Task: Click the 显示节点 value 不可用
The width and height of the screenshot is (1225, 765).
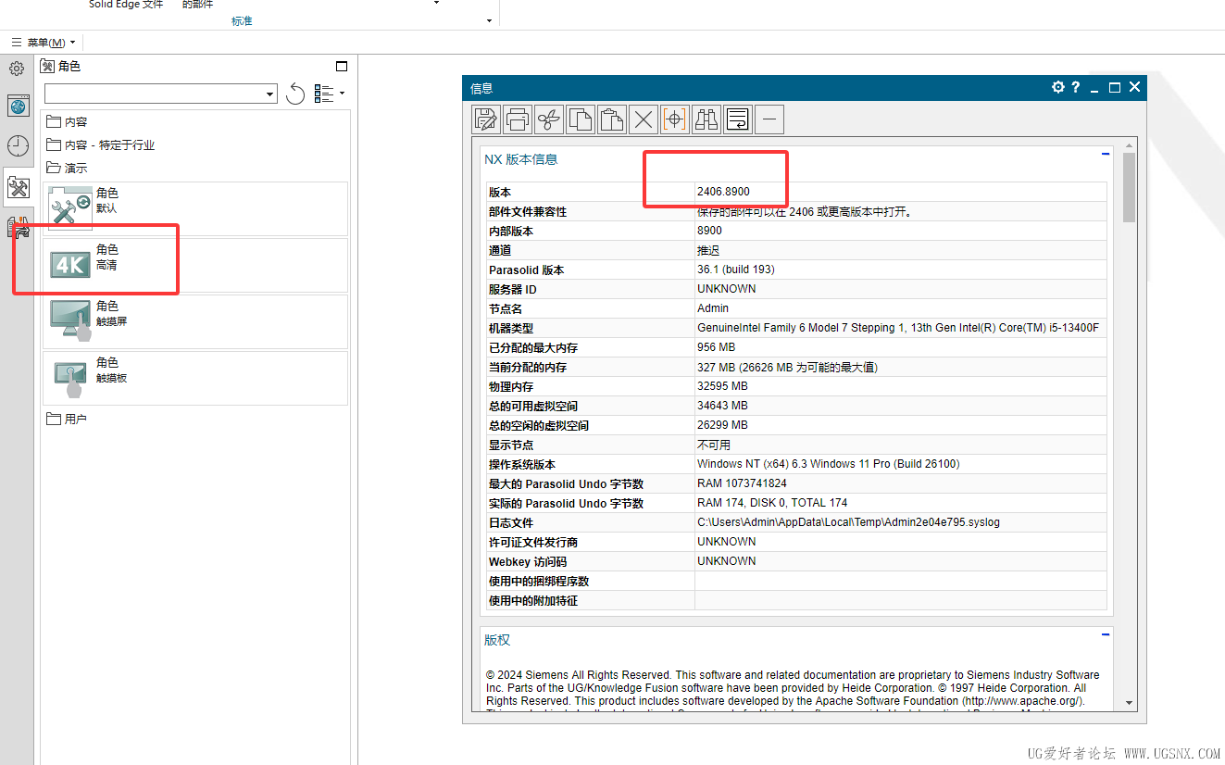Action: pyautogui.click(x=715, y=445)
